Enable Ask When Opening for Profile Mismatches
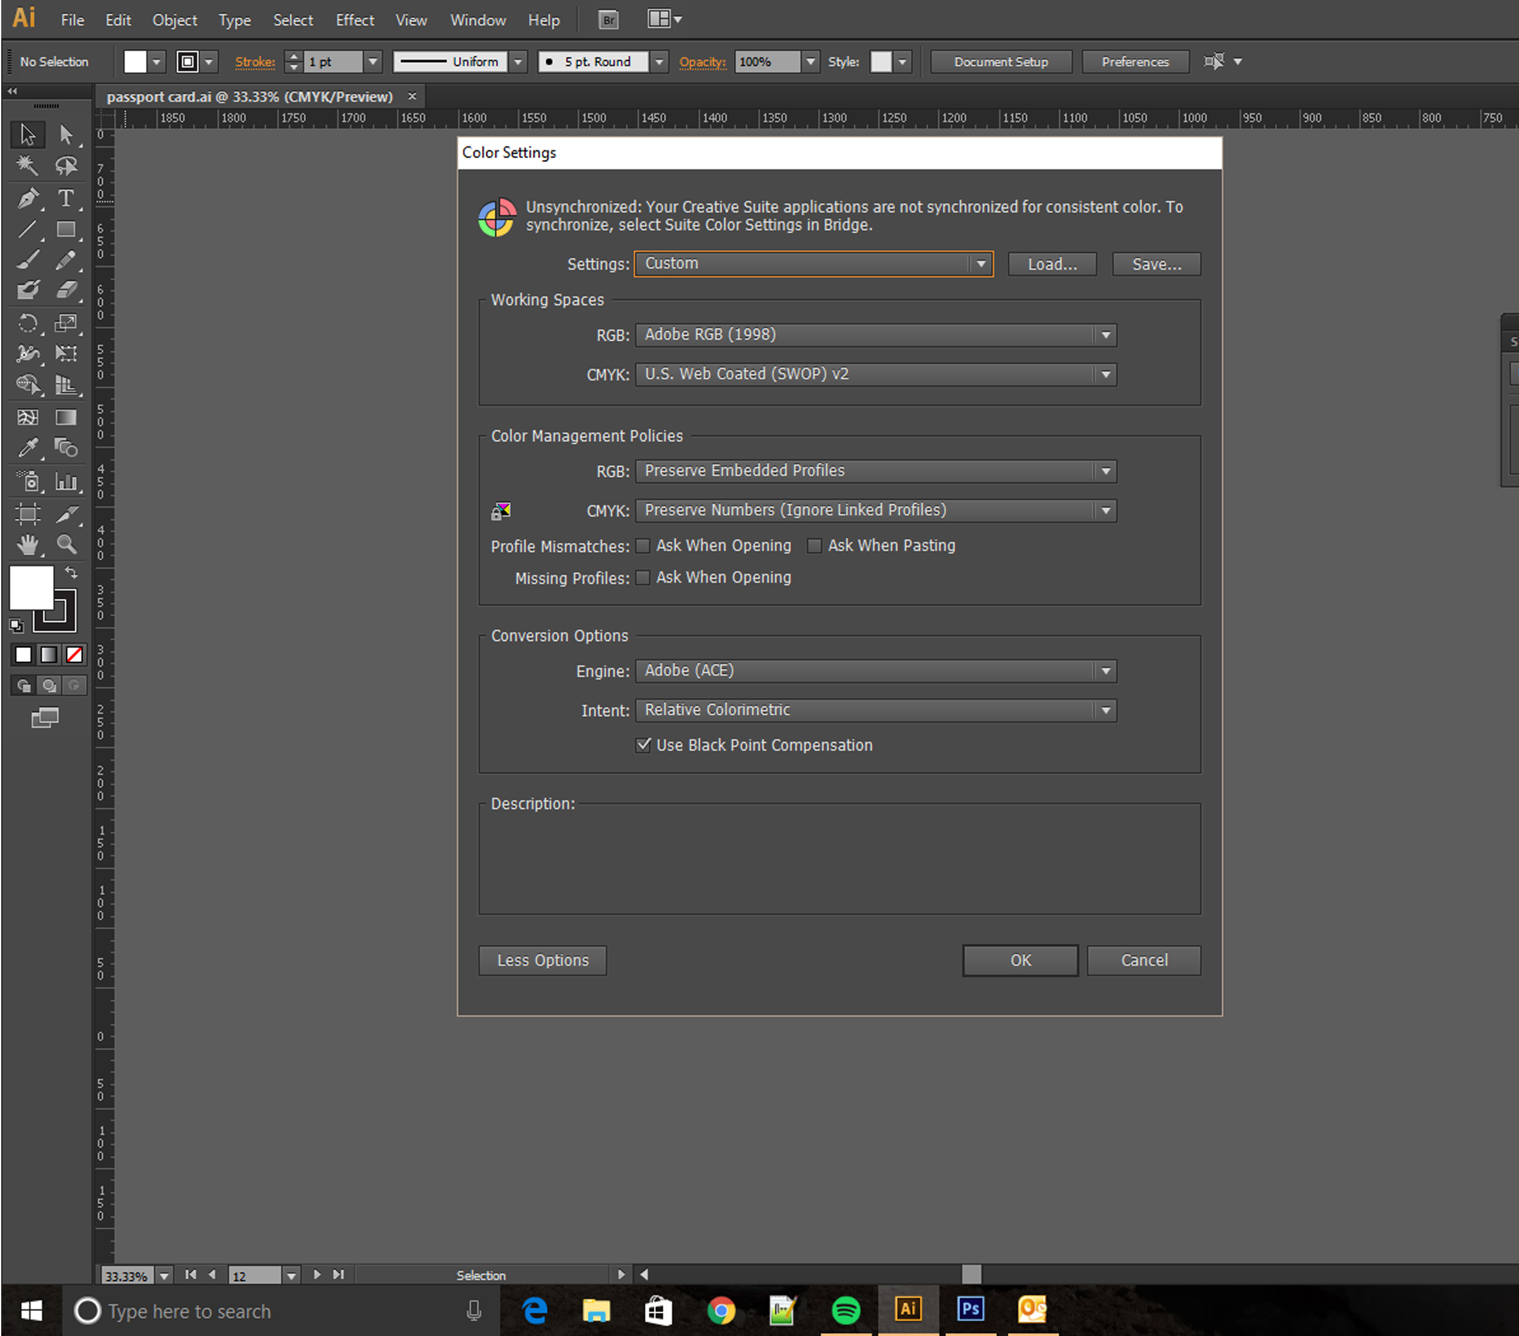 point(643,545)
